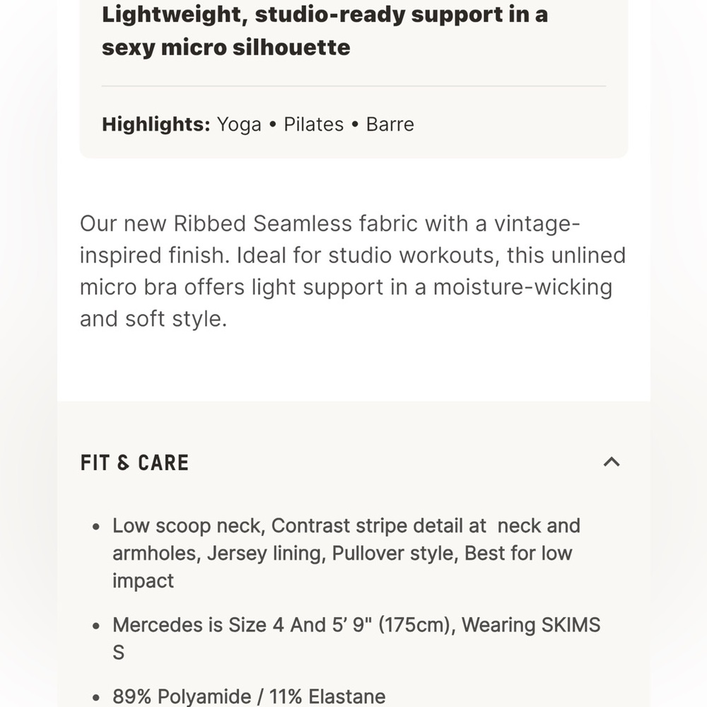
Task: Click the Best for low impact text
Action: [342, 567]
